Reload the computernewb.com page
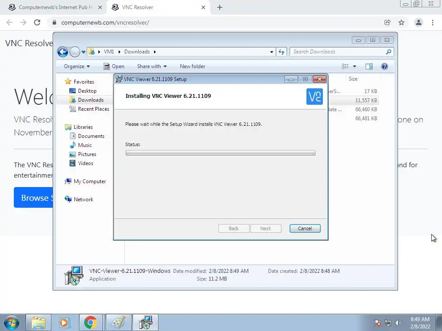442x331 pixels. pyautogui.click(x=37, y=22)
